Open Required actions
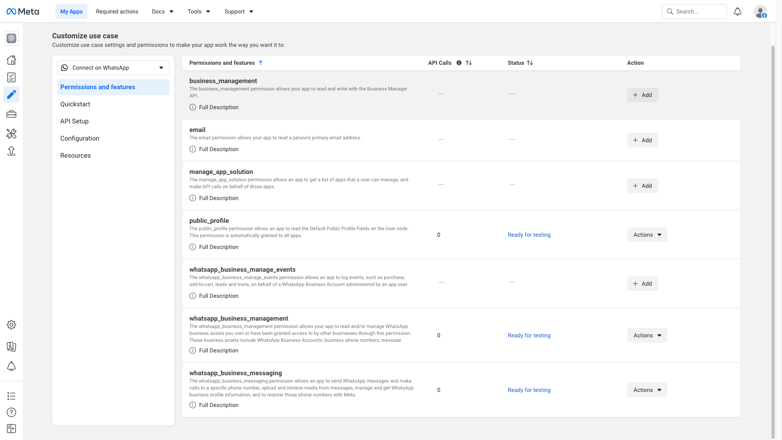The image size is (782, 440). pyautogui.click(x=117, y=11)
